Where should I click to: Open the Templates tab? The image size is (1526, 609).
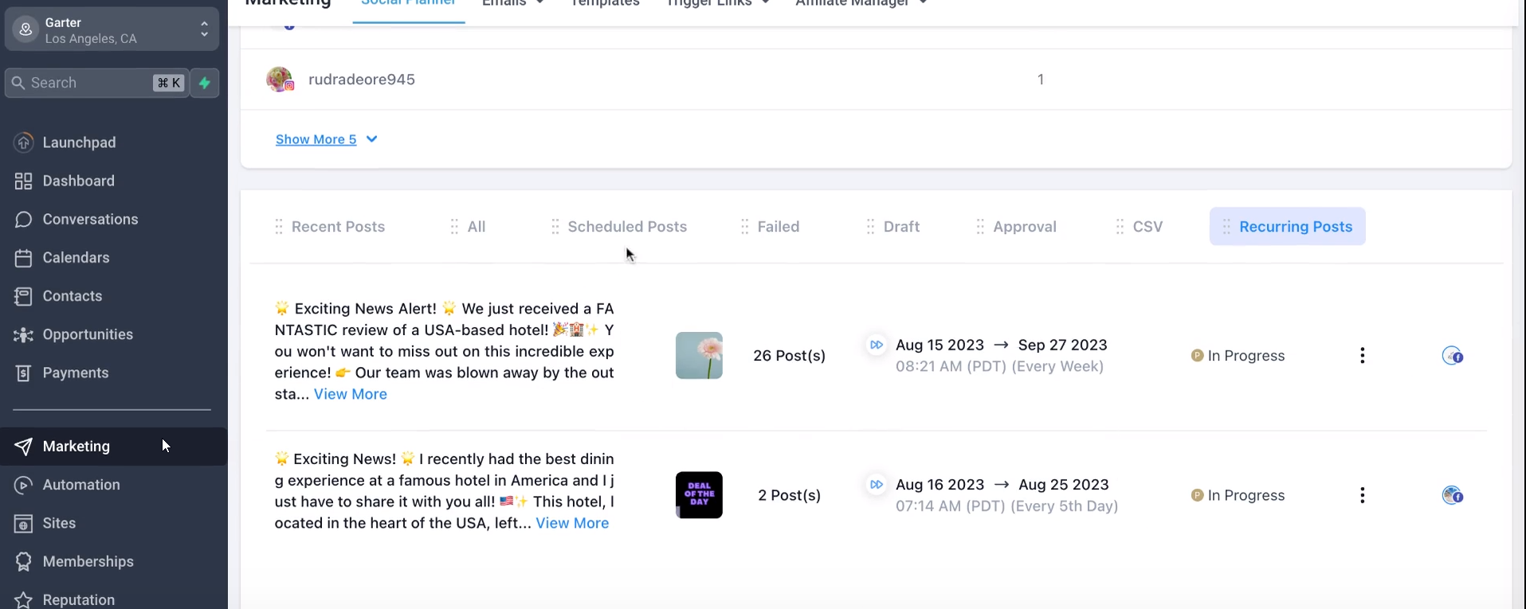[x=605, y=4]
